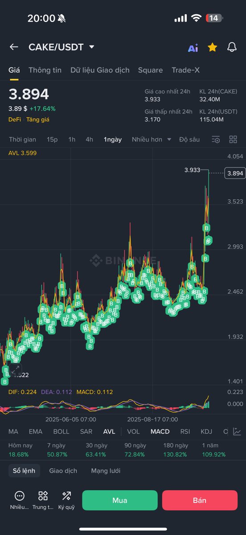Enable the RSI sub-indicator
The image size is (246, 535).
(x=185, y=432)
